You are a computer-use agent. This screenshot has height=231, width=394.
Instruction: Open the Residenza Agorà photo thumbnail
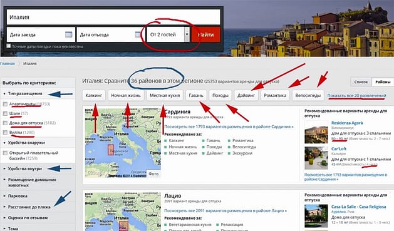click(316, 132)
